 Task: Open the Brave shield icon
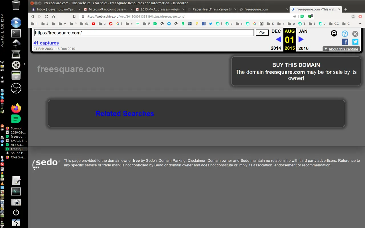pyautogui.click(x=311, y=17)
